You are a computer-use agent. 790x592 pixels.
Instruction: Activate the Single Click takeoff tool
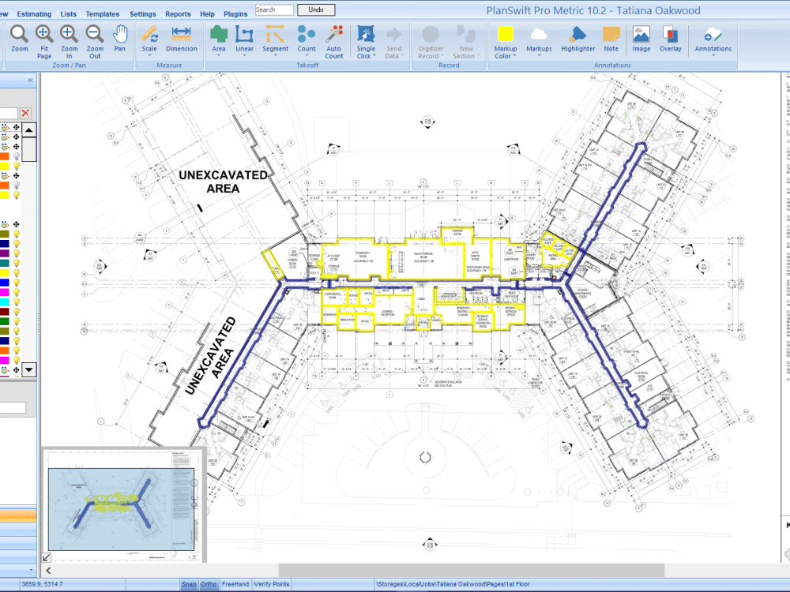click(x=366, y=42)
